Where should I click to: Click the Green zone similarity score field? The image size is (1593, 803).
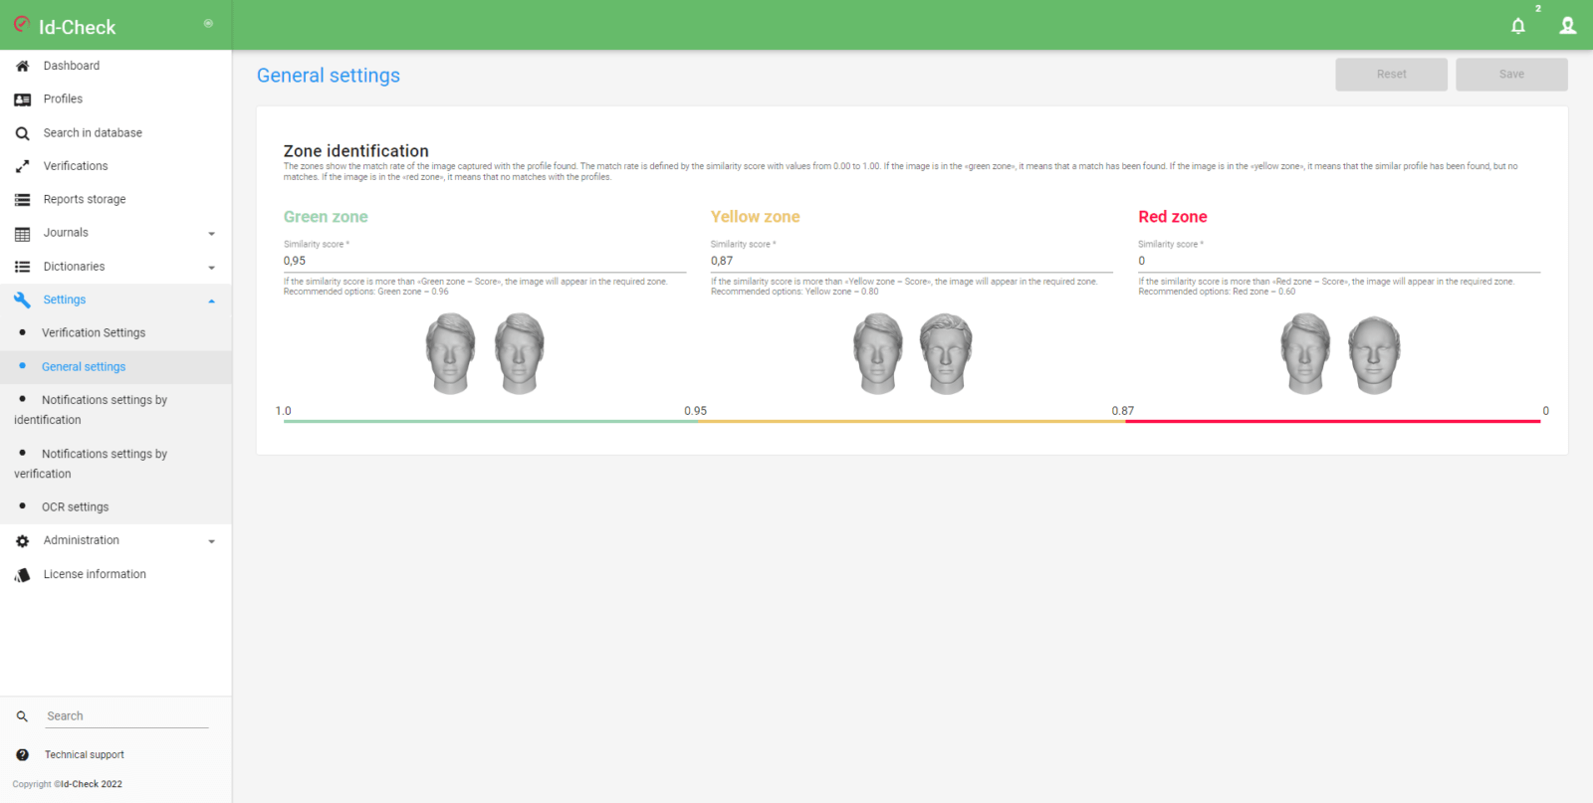coord(484,261)
